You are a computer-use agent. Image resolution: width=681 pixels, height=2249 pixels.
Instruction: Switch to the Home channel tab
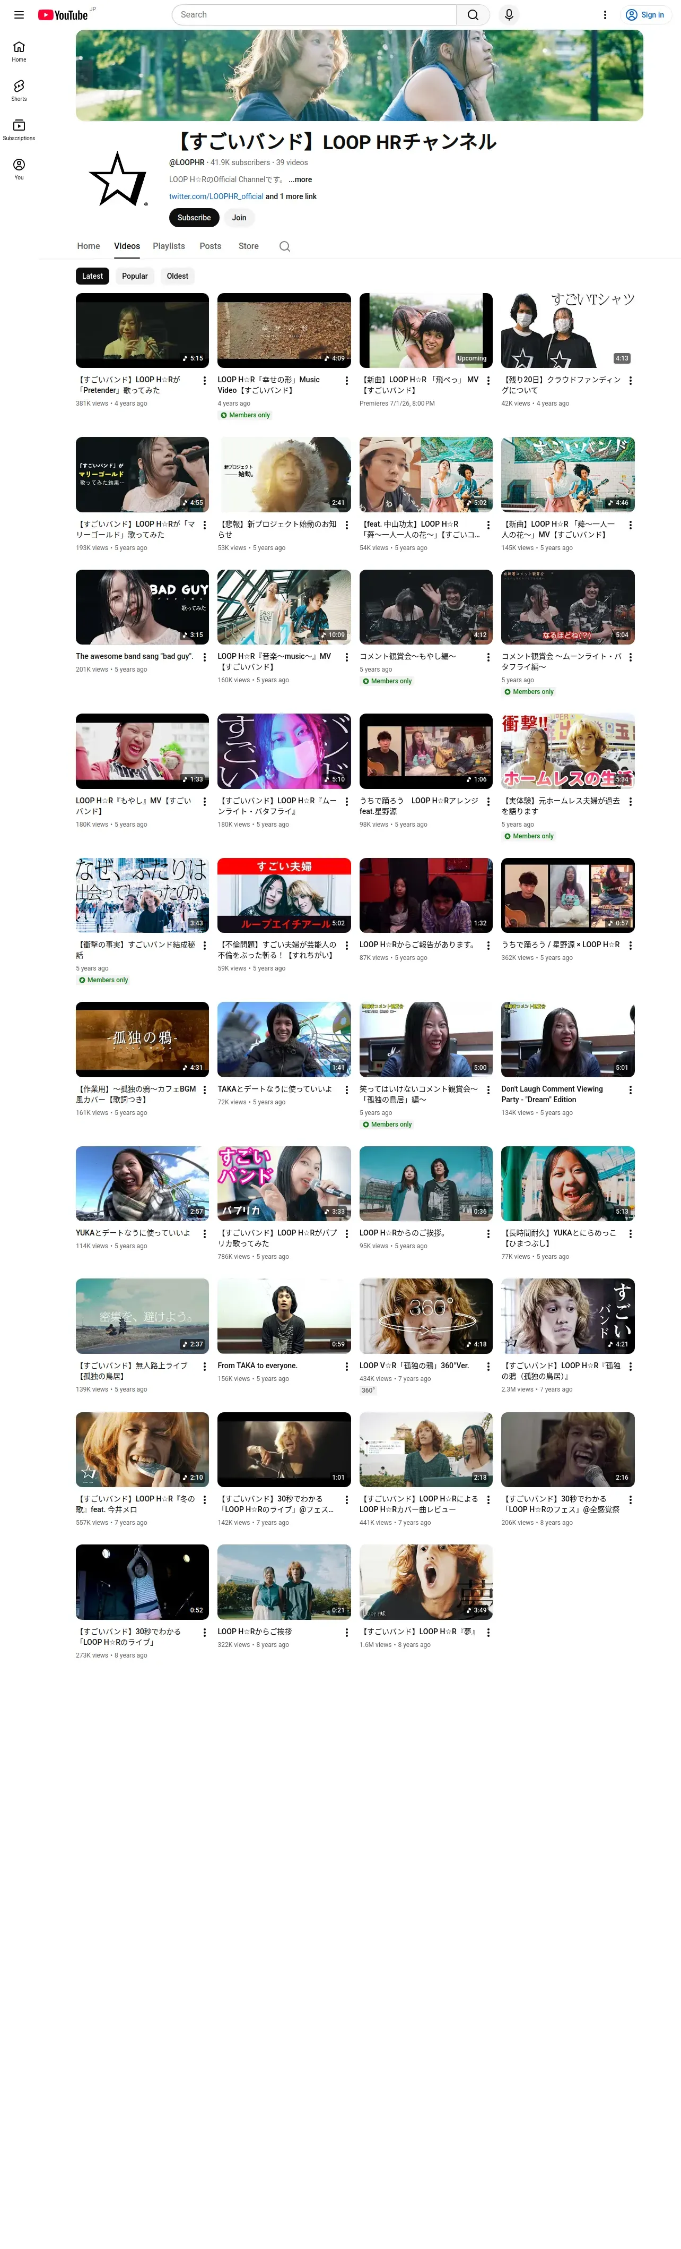pyautogui.click(x=89, y=246)
